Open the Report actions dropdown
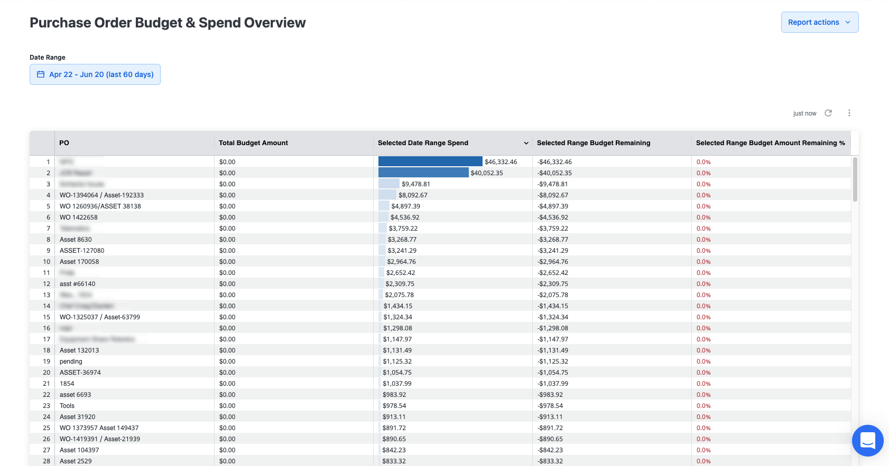The image size is (889, 466). pyautogui.click(x=820, y=22)
